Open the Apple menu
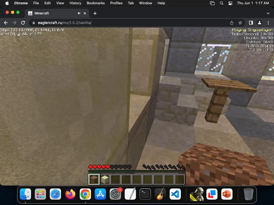The image size is (274, 205). click(7, 3)
